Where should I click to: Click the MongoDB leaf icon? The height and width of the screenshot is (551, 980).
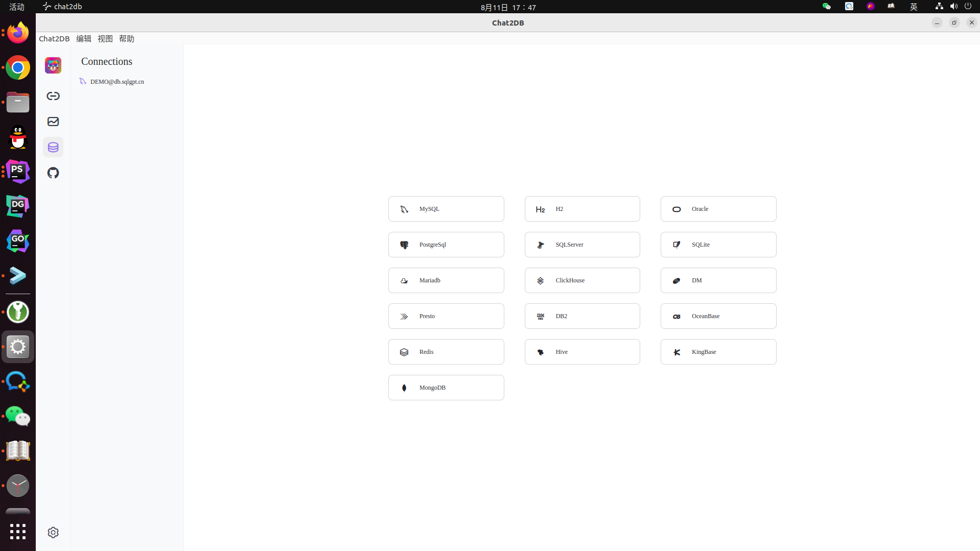coord(404,388)
